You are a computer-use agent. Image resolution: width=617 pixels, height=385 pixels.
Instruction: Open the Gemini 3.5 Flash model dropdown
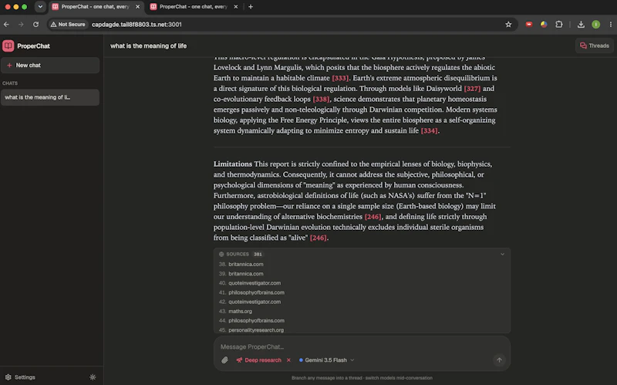pyautogui.click(x=326, y=360)
